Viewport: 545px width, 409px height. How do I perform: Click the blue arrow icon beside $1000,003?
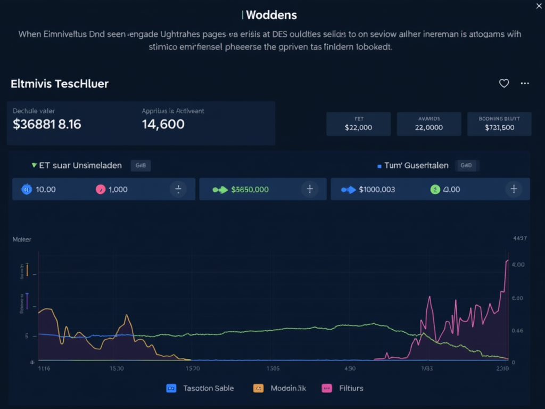point(348,189)
